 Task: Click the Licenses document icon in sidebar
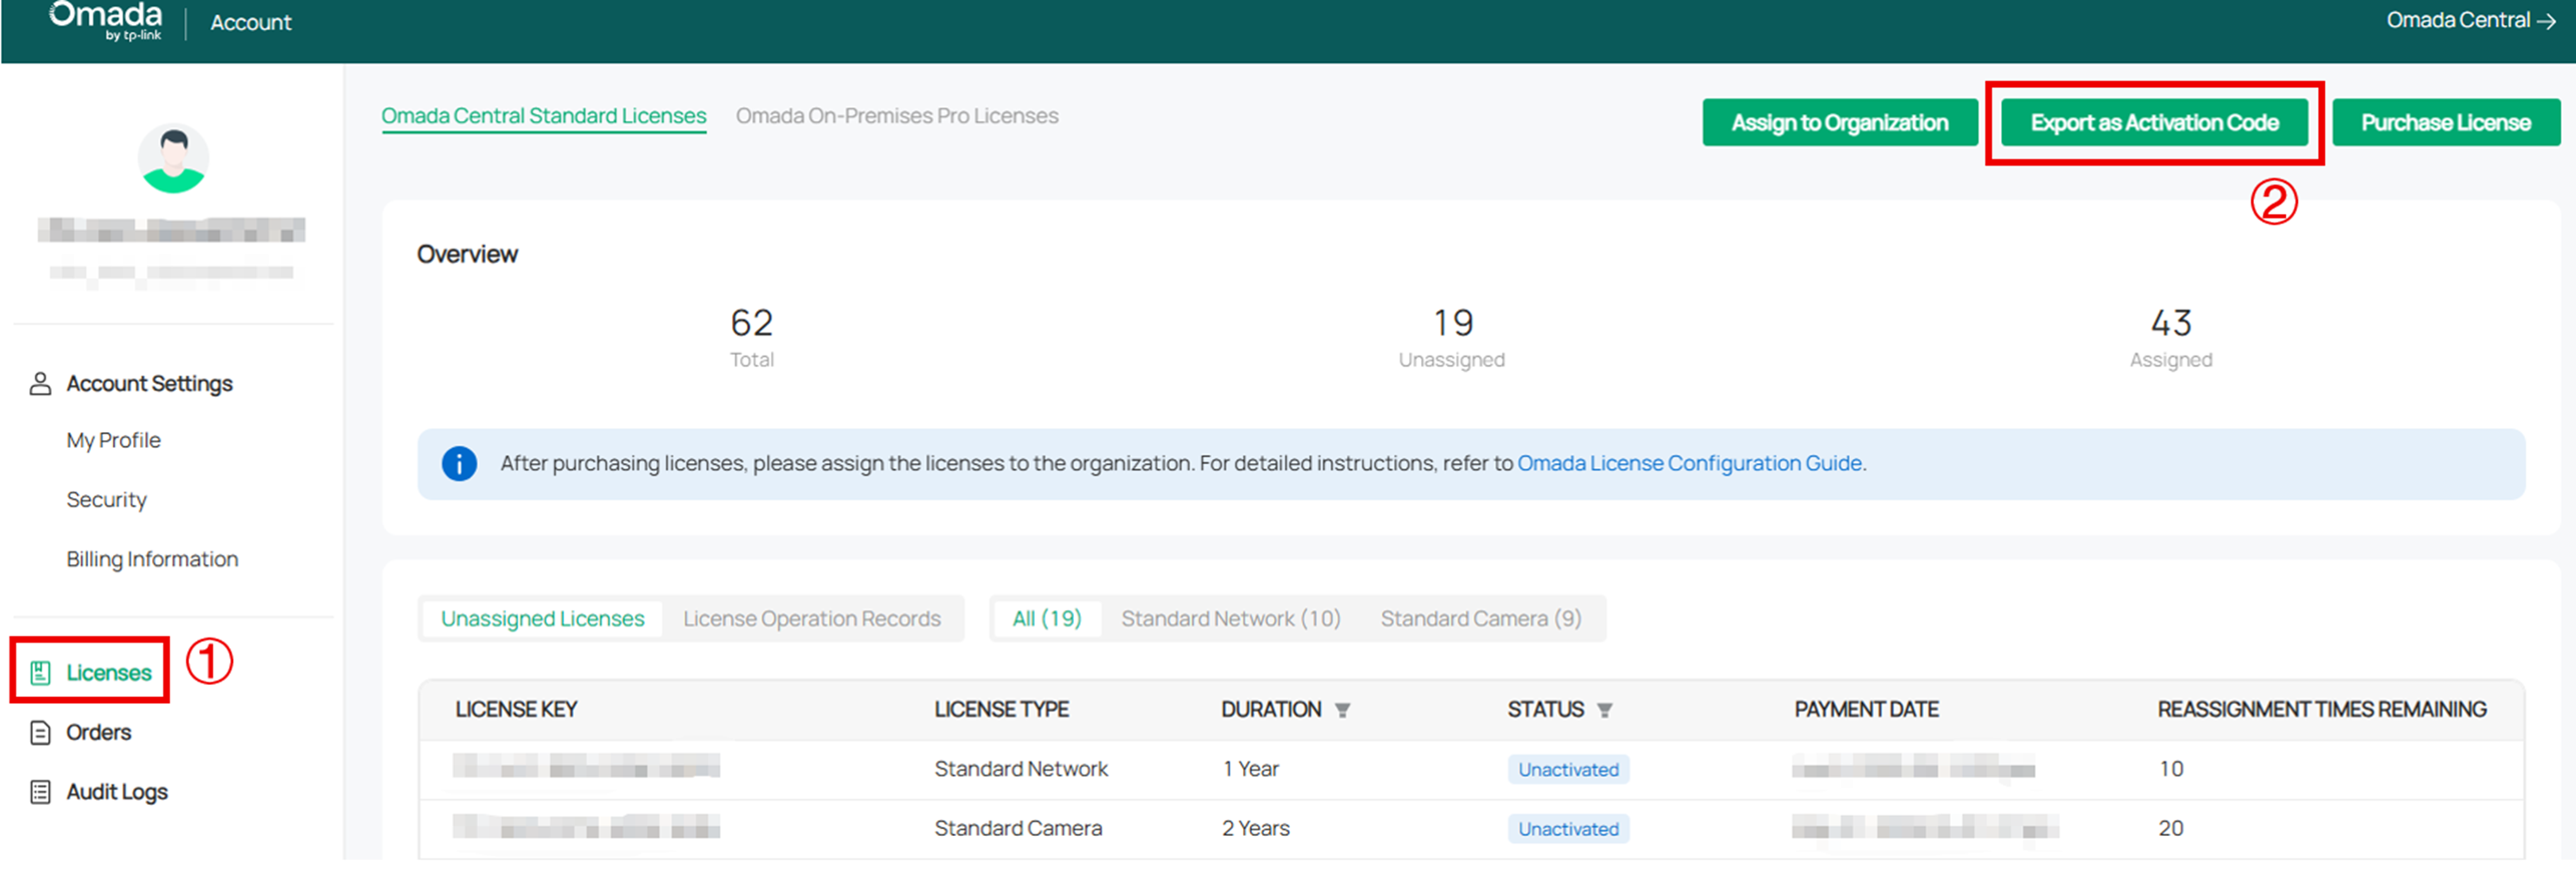click(x=40, y=671)
